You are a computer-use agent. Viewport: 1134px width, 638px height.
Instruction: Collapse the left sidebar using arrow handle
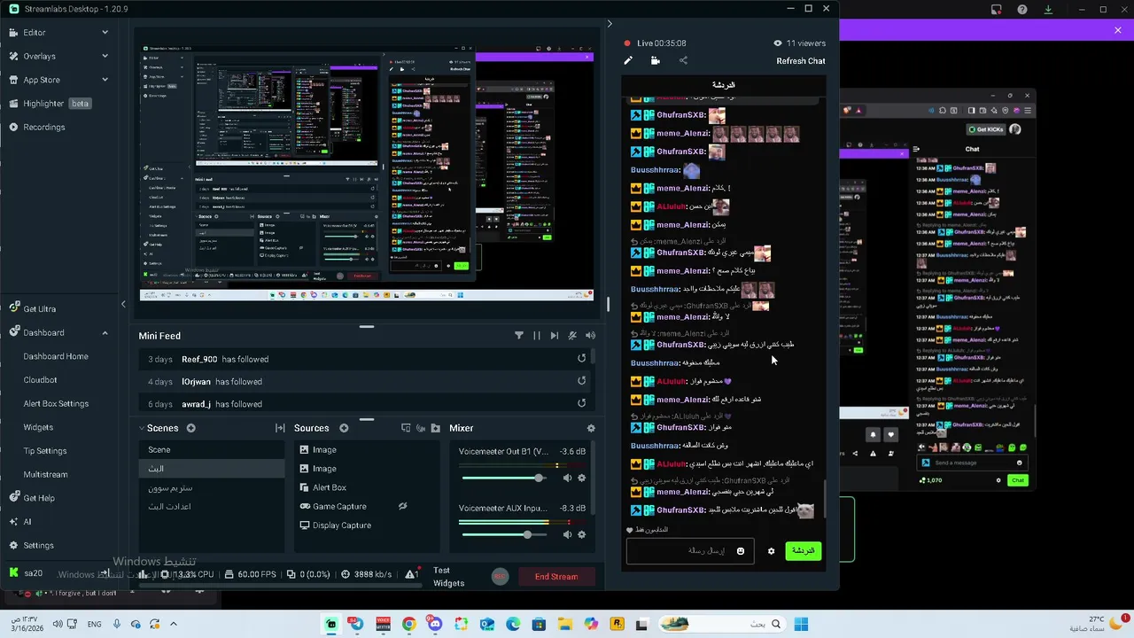click(123, 304)
